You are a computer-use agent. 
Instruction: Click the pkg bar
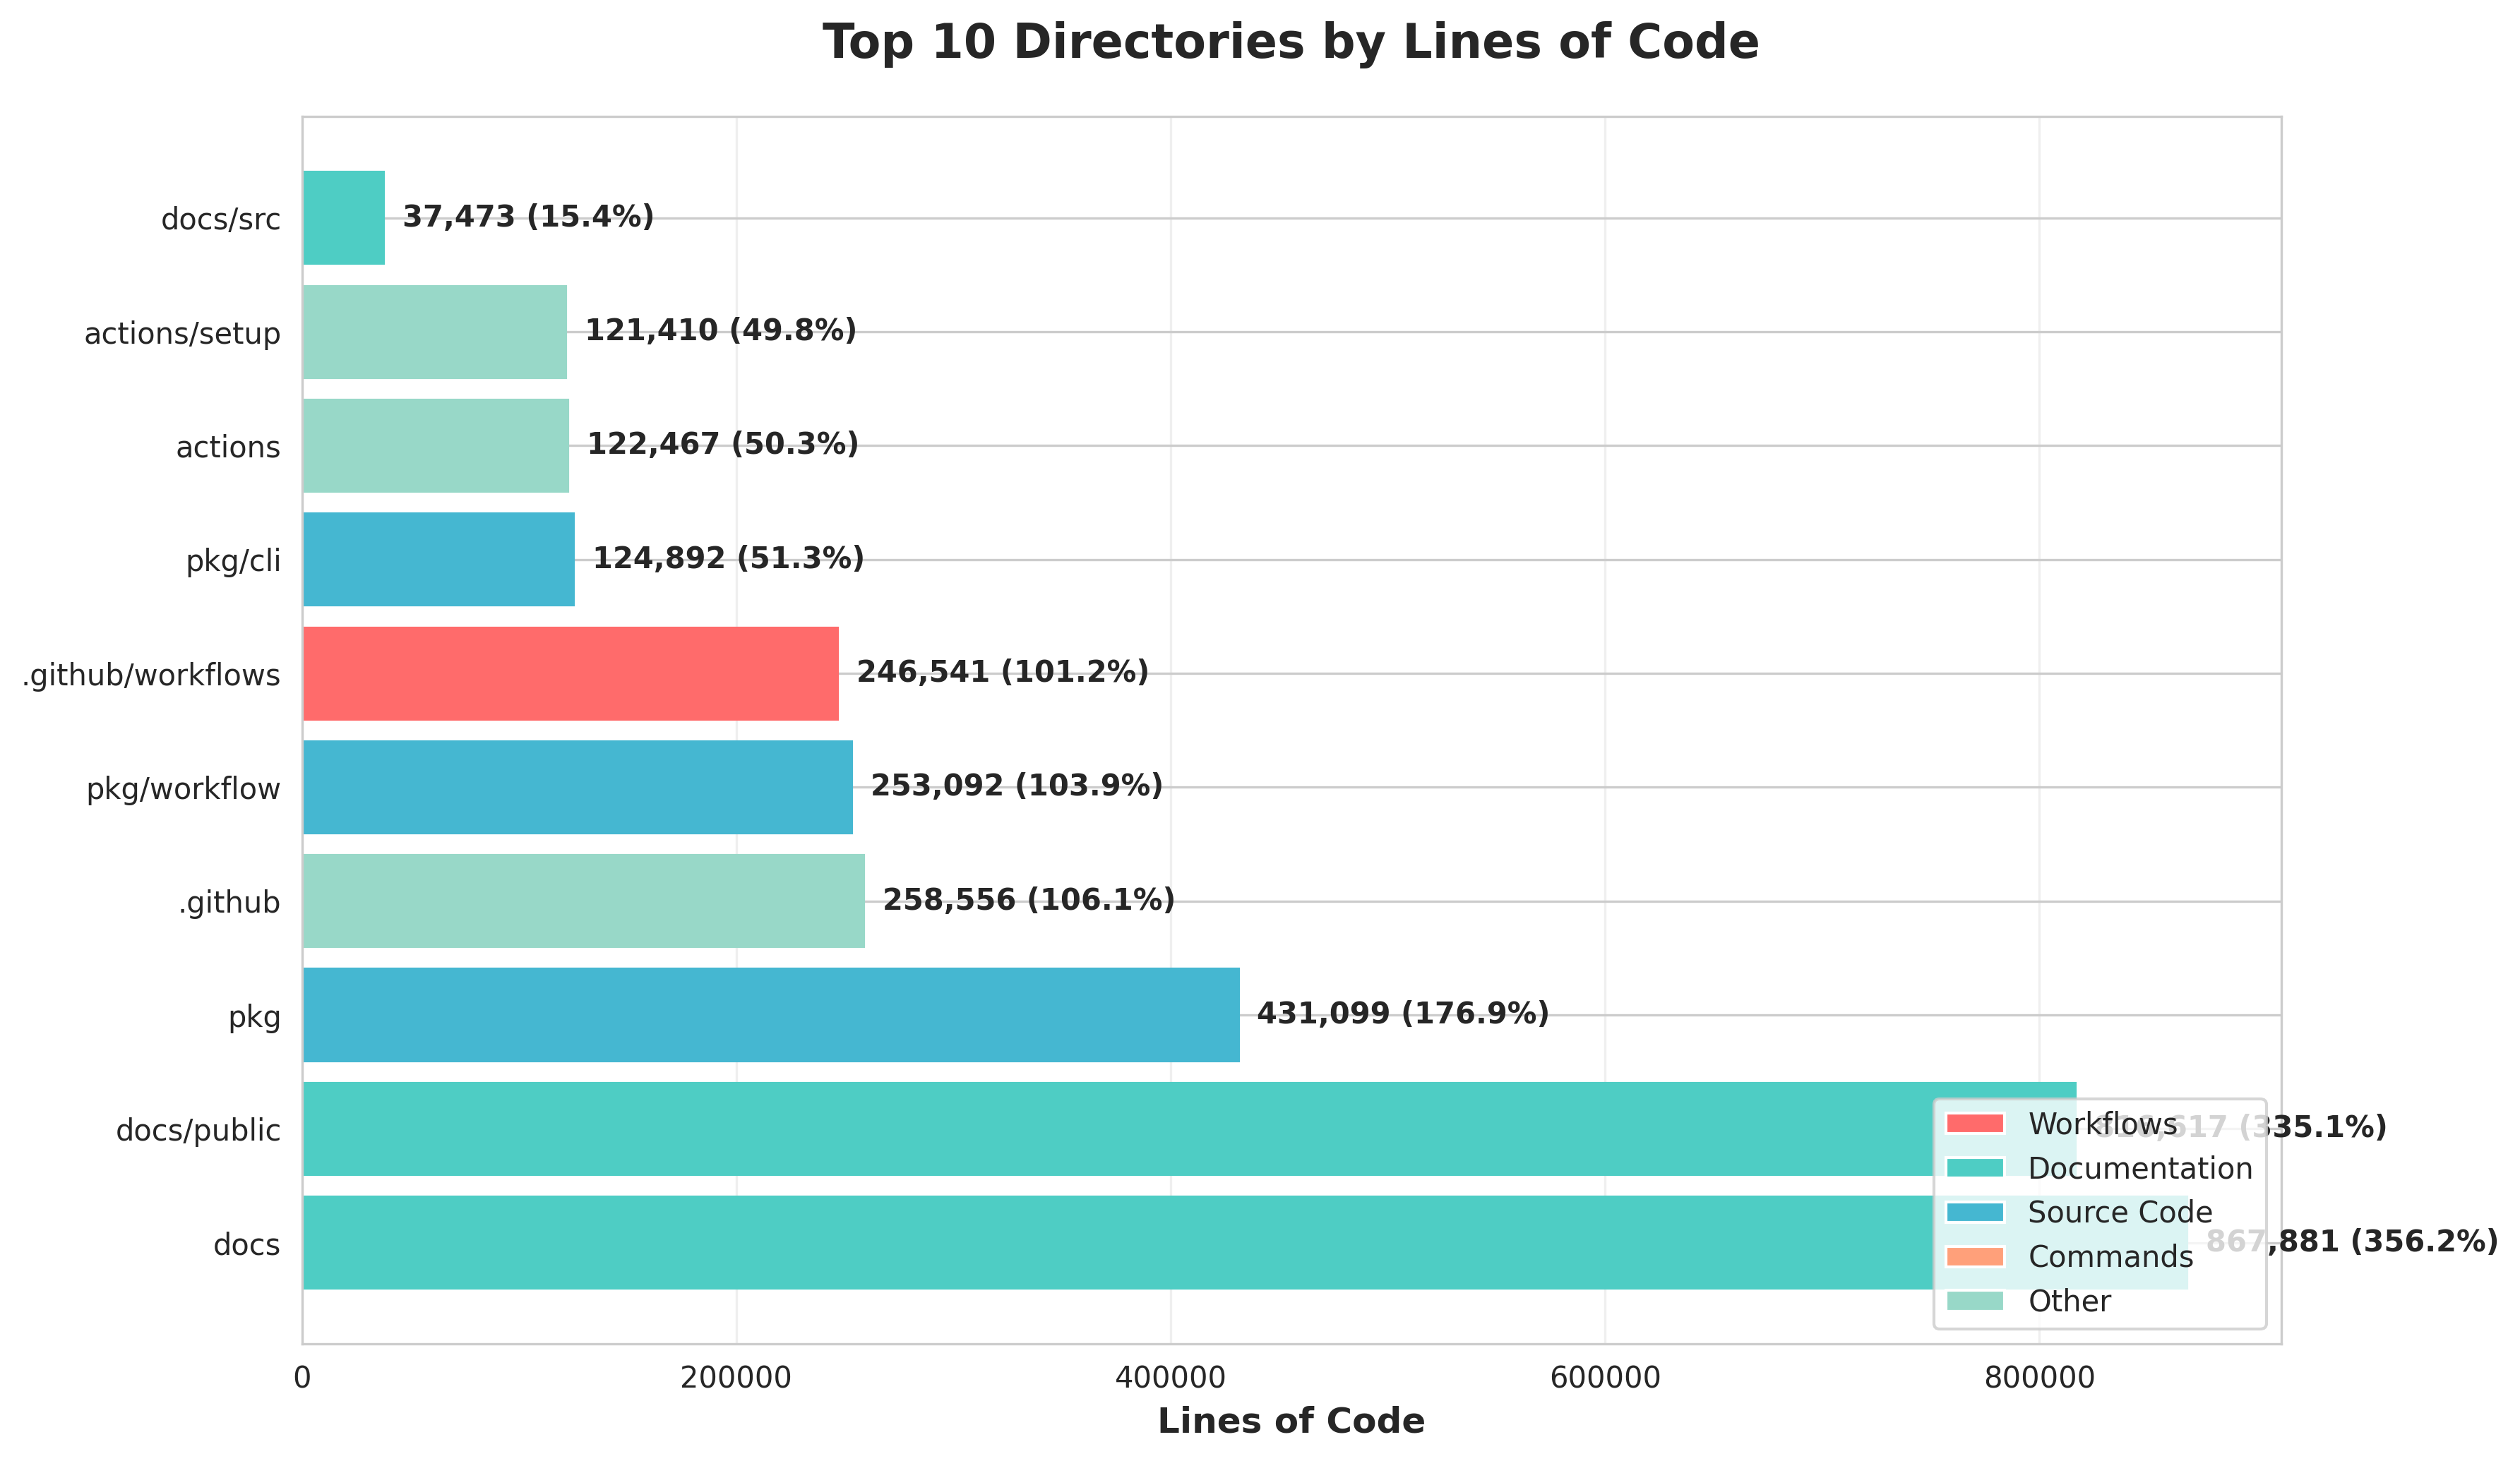(x=770, y=1016)
